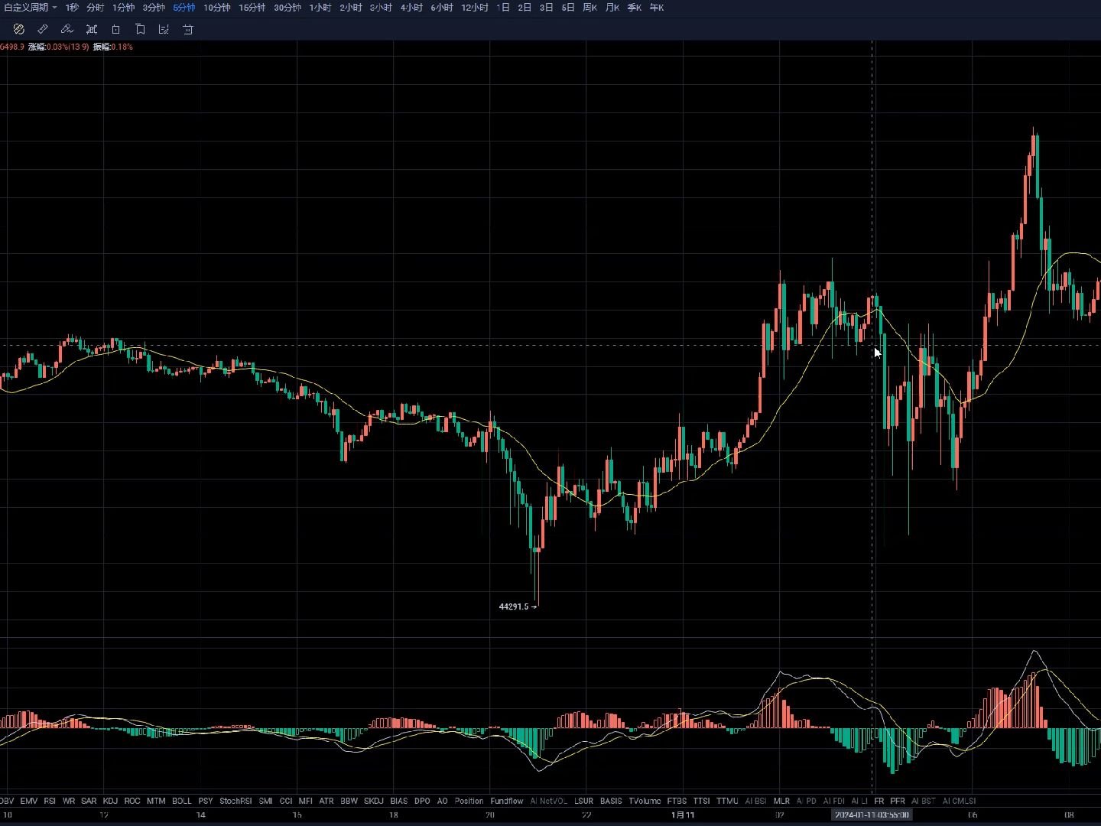This screenshot has width=1101, height=826.
Task: Choose the 2日 period
Action: tap(525, 8)
